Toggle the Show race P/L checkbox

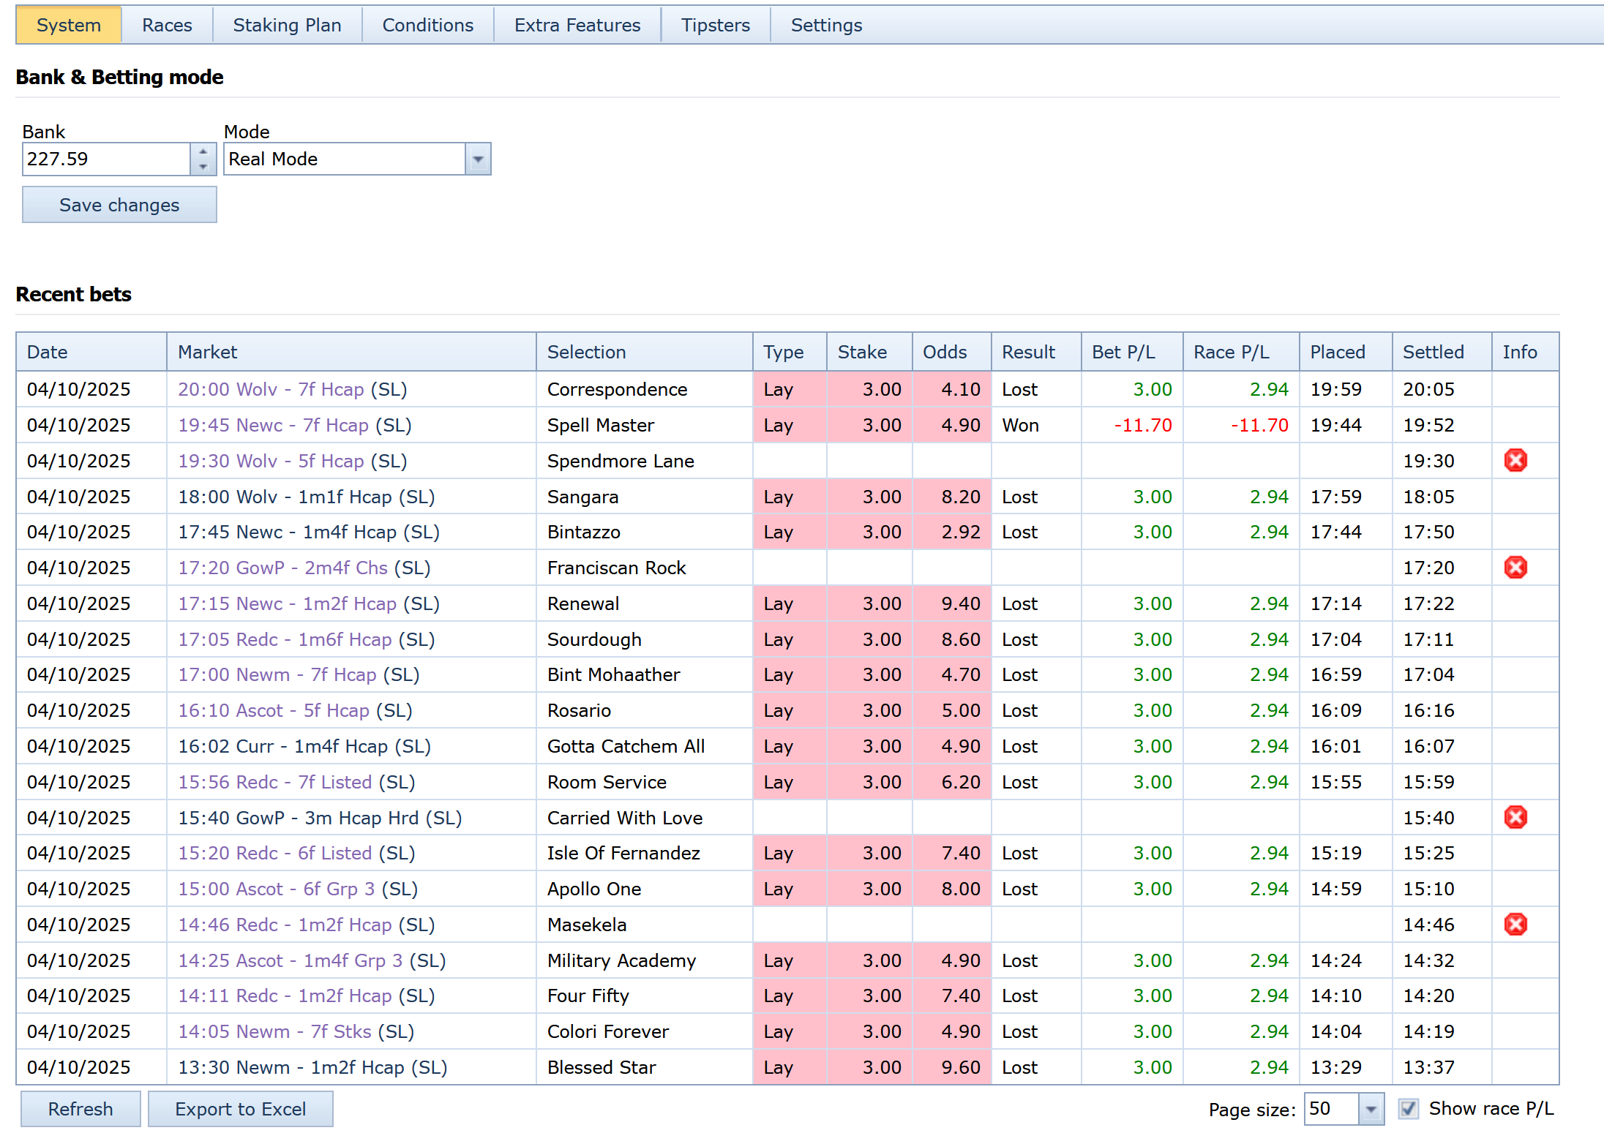pyautogui.click(x=1408, y=1109)
